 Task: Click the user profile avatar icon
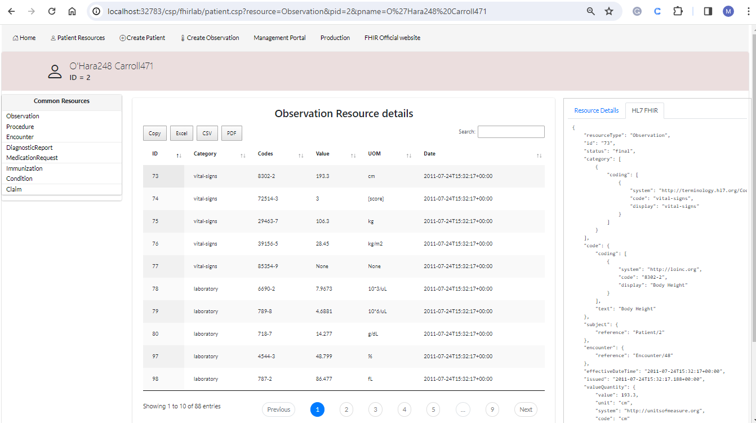728,11
